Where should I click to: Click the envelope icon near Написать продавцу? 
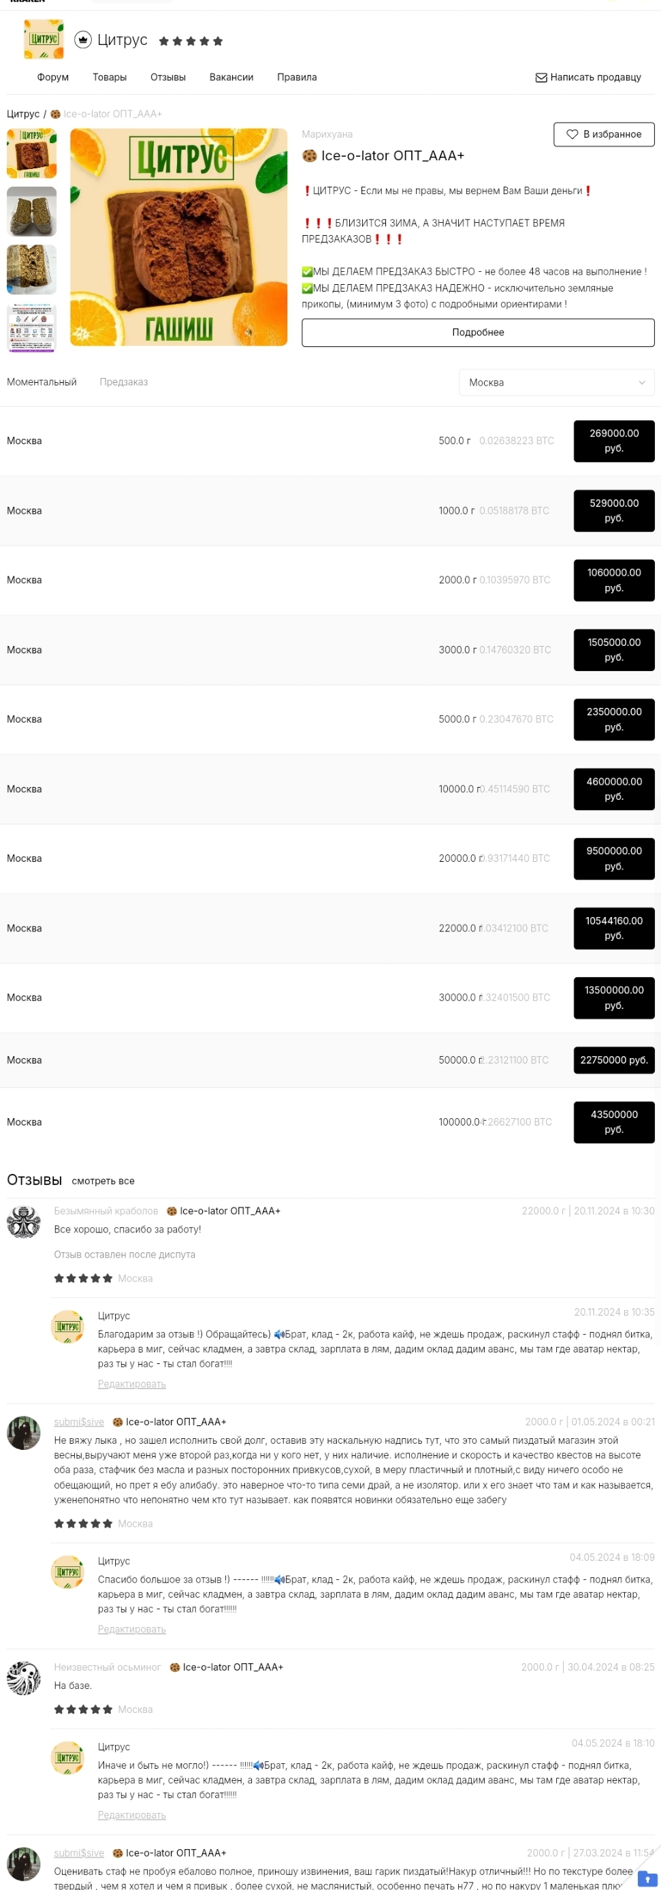[x=541, y=77]
